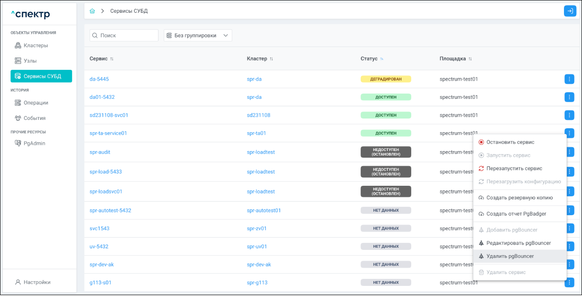The width and height of the screenshot is (582, 296).
Task: Click the logout icon button top right
Action: click(x=570, y=11)
